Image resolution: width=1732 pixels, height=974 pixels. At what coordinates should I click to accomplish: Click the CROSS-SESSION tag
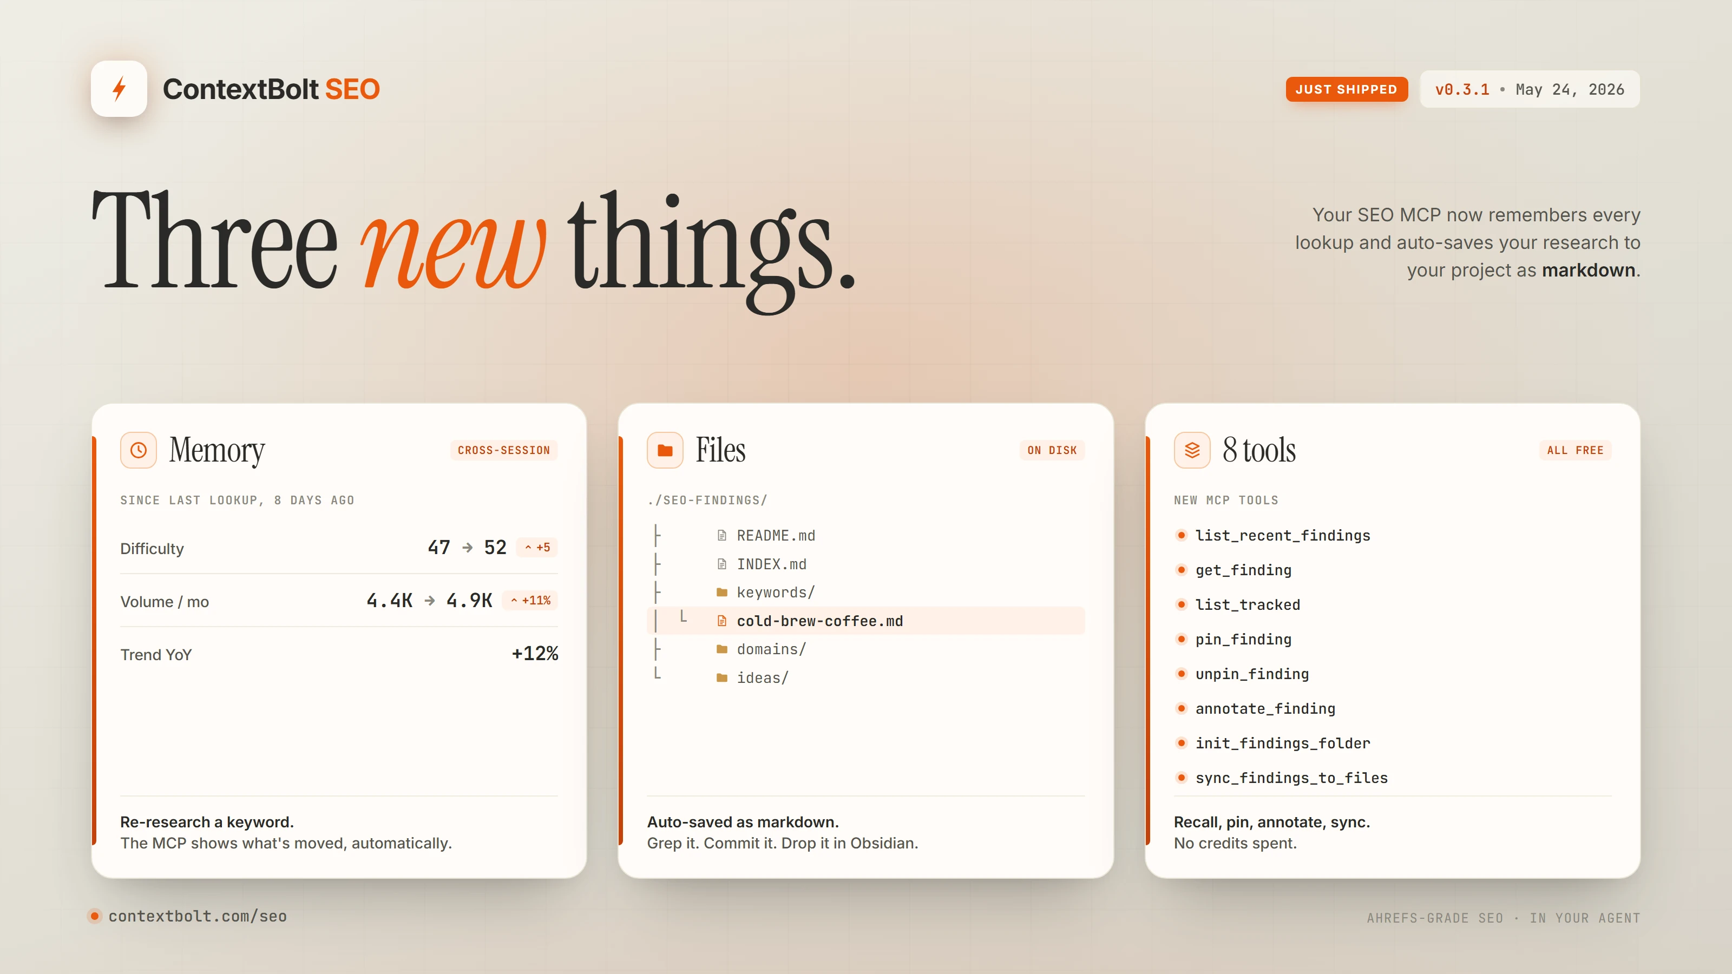[x=503, y=450]
